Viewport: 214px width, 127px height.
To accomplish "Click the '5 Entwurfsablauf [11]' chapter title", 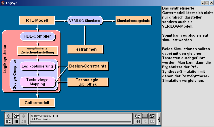I will click(45, 116).
